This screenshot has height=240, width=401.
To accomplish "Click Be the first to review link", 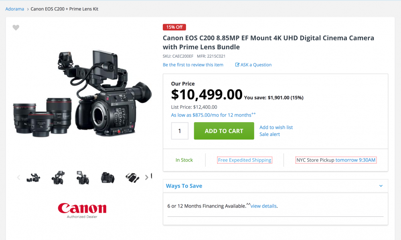I will pyautogui.click(x=193, y=65).
